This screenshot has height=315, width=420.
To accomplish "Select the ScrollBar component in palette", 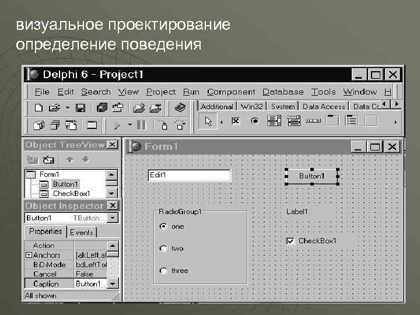I will click(313, 121).
